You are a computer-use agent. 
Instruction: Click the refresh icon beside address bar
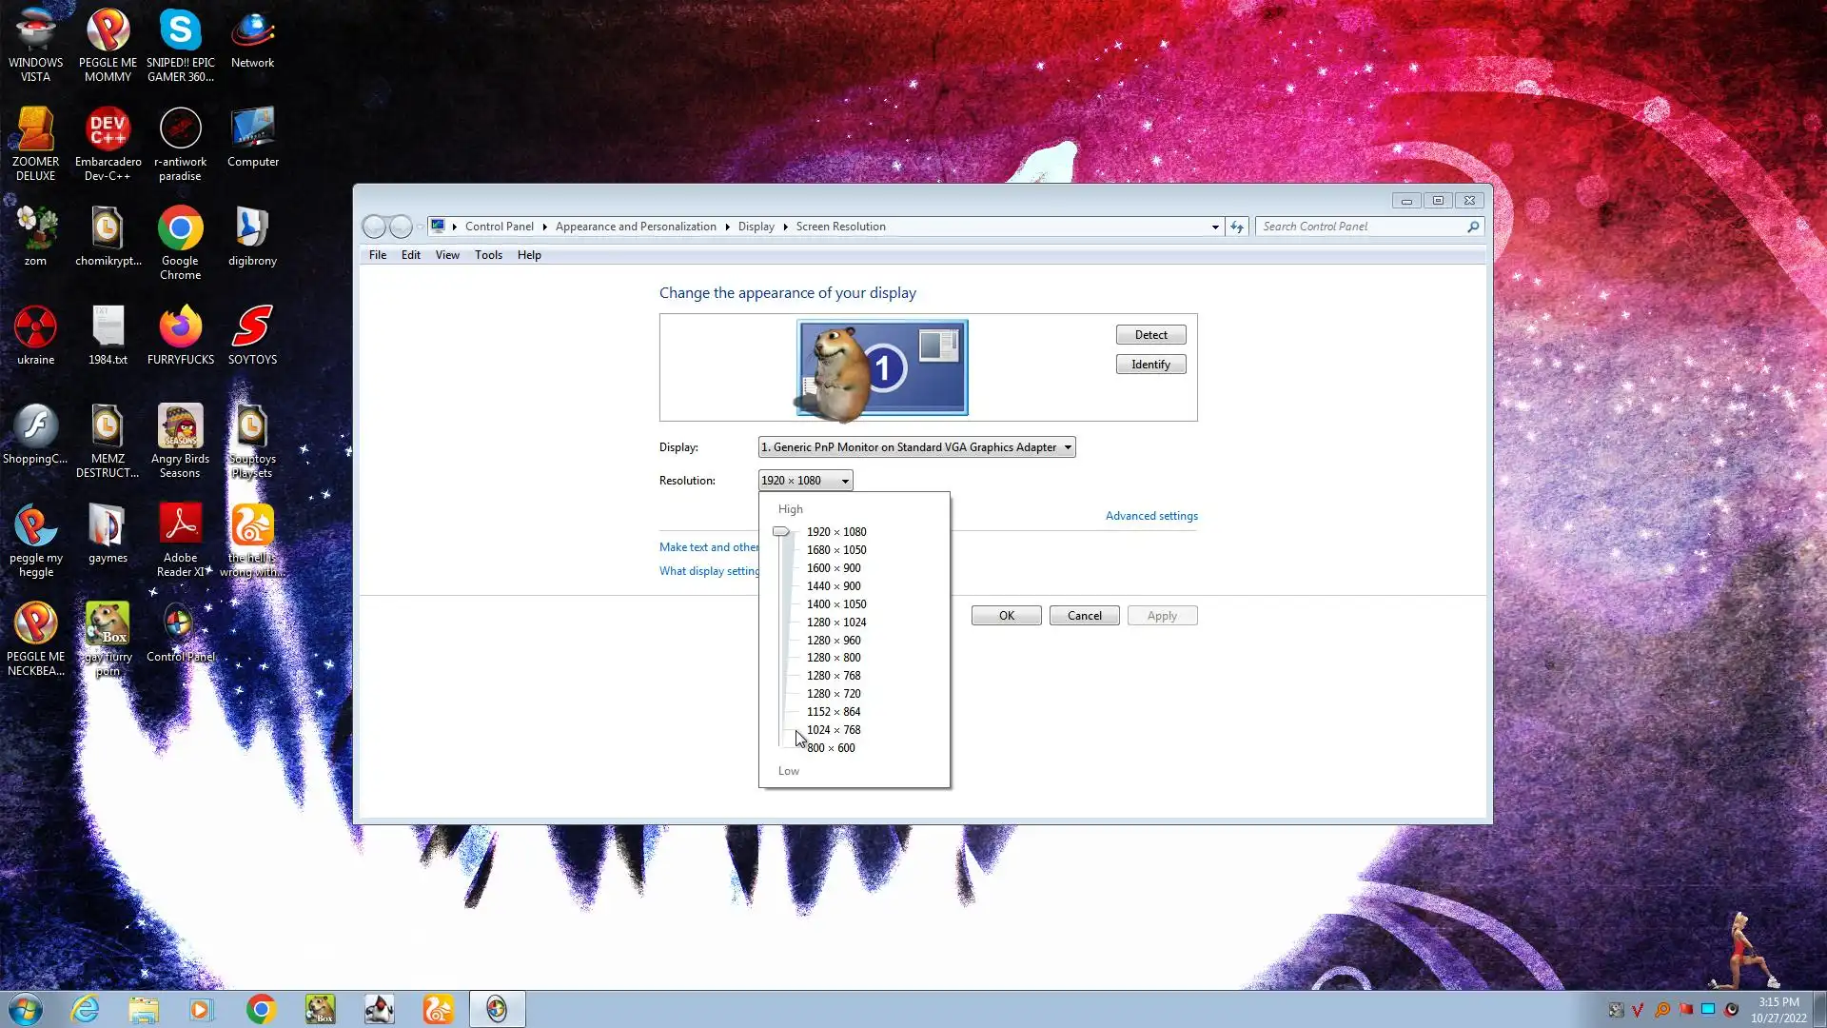[1237, 227]
